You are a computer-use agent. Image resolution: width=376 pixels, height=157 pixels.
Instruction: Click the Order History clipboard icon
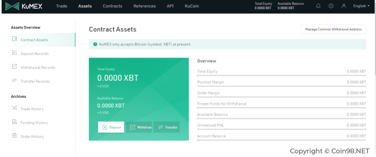coord(14,136)
